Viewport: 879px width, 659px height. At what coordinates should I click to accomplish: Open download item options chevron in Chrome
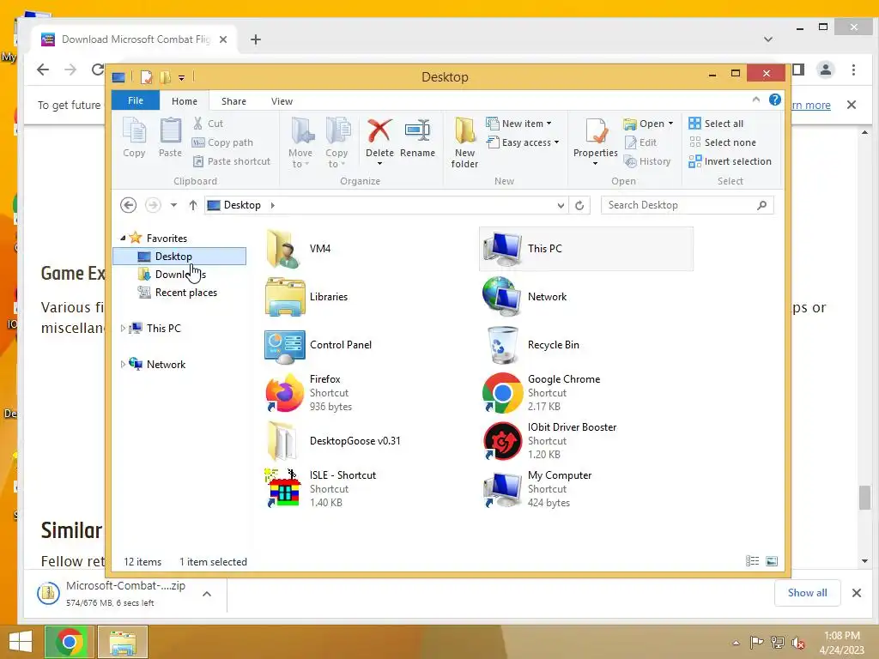tap(207, 594)
